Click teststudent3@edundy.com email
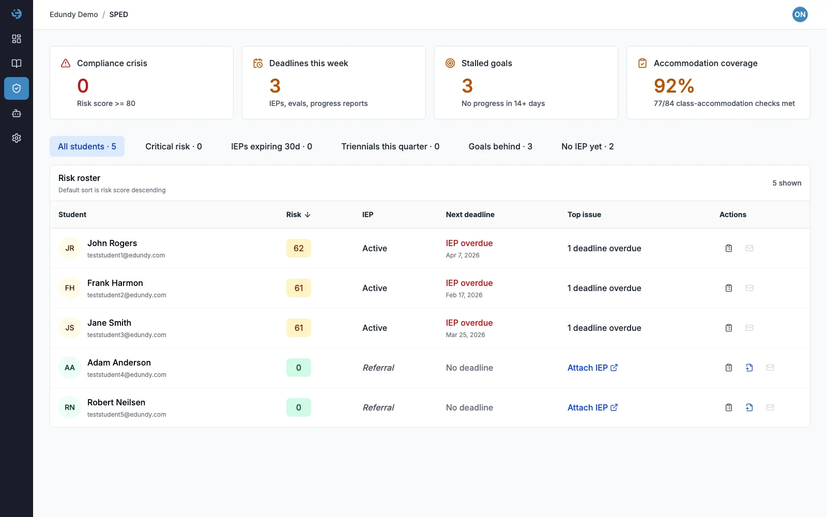This screenshot has height=517, width=827. (x=127, y=335)
